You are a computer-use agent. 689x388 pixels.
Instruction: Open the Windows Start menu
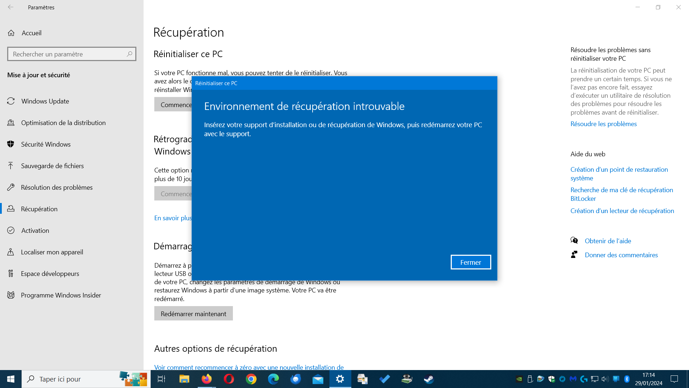pyautogui.click(x=11, y=379)
